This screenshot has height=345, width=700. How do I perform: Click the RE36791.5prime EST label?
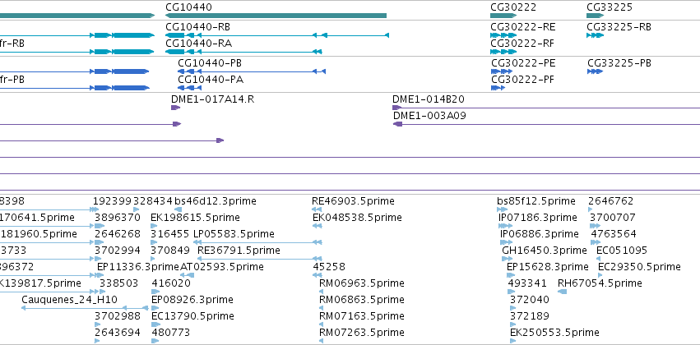(x=239, y=251)
